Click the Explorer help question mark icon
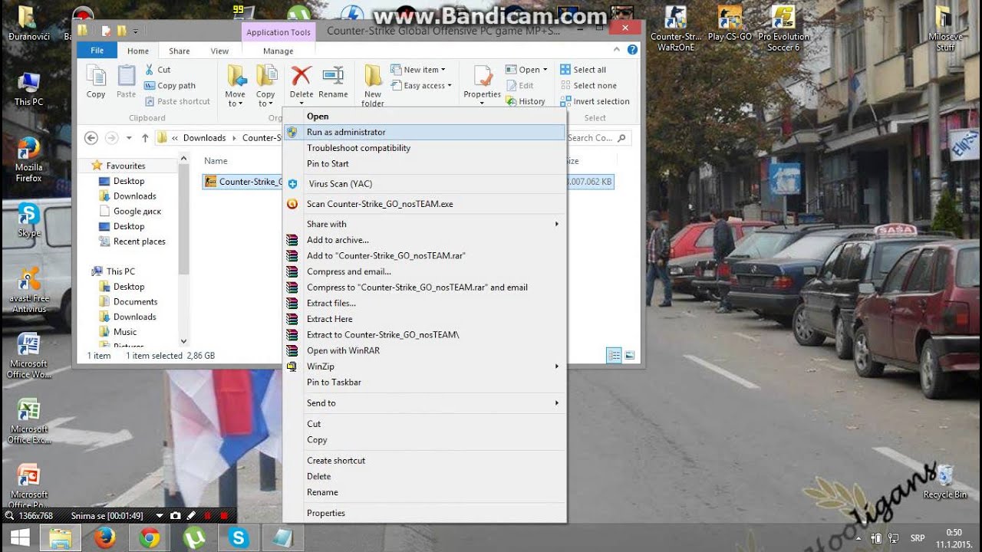 coord(632,50)
